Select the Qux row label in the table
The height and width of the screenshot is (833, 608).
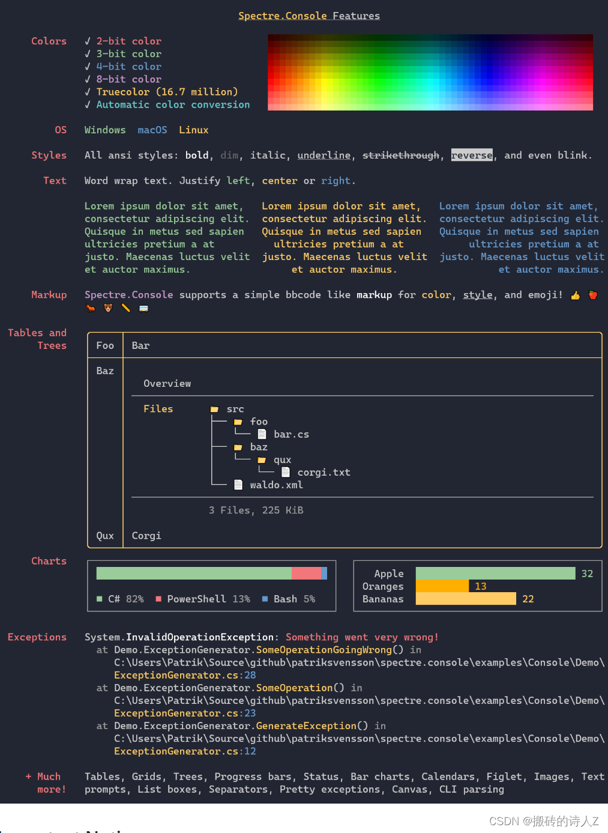click(104, 535)
